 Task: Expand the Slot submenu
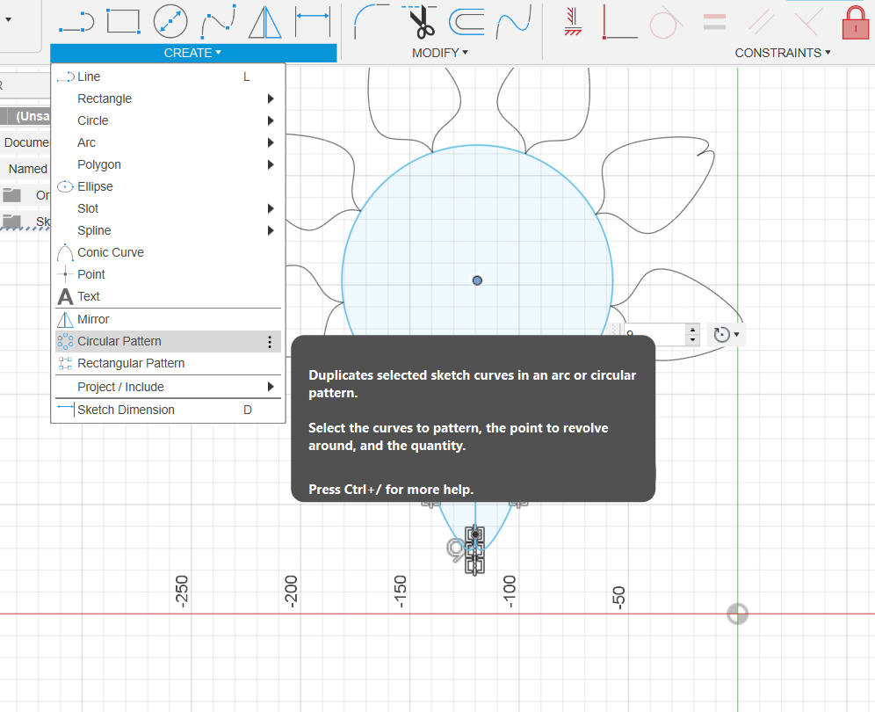[168, 208]
